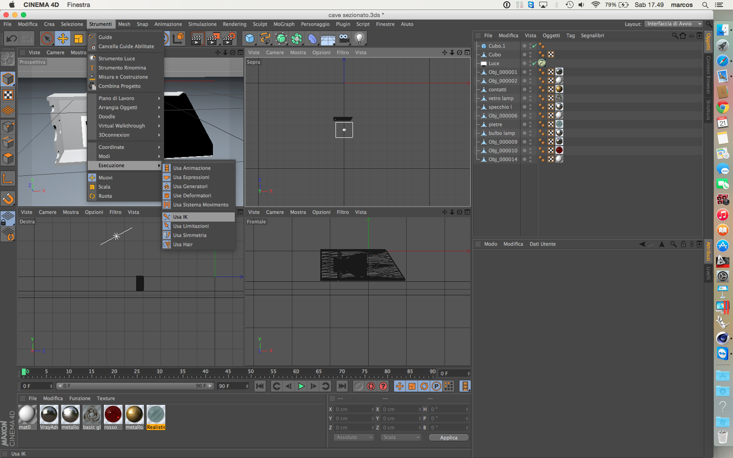Open the Assoluto coordinate mode dropdown

coord(353,437)
